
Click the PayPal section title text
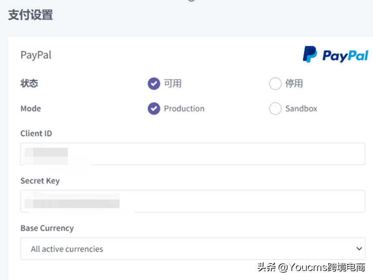[x=36, y=55]
